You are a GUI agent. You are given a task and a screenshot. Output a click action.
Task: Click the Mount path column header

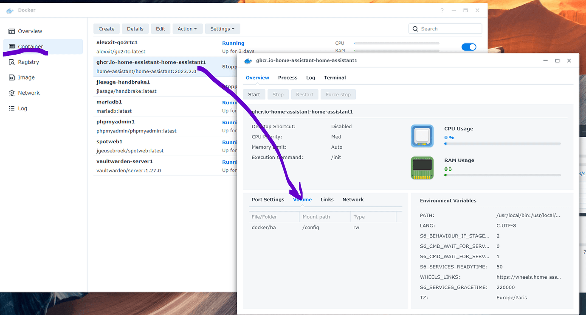point(325,217)
